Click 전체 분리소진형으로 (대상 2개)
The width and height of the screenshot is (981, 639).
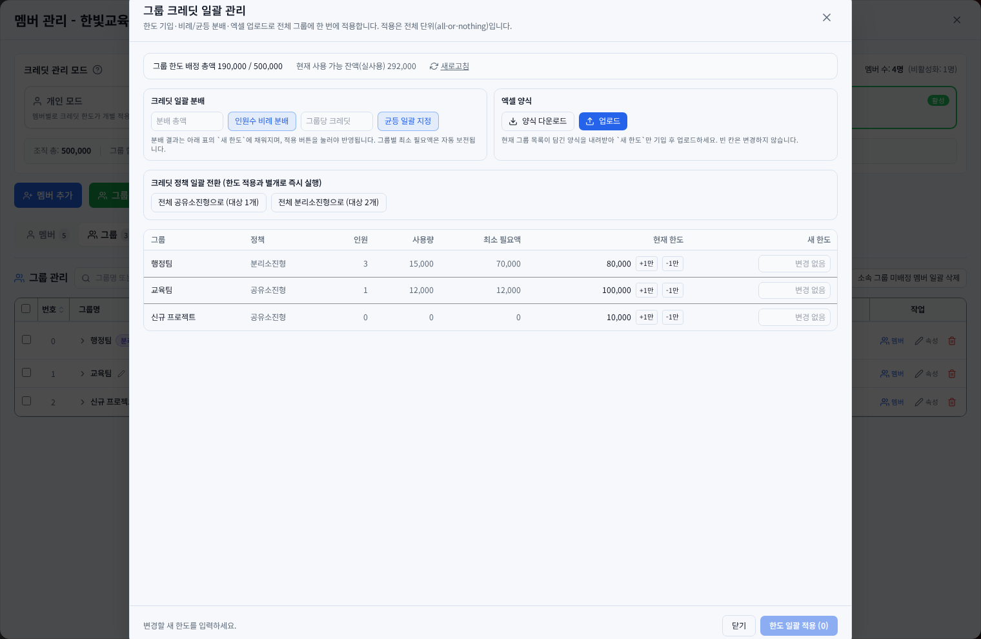click(x=329, y=203)
